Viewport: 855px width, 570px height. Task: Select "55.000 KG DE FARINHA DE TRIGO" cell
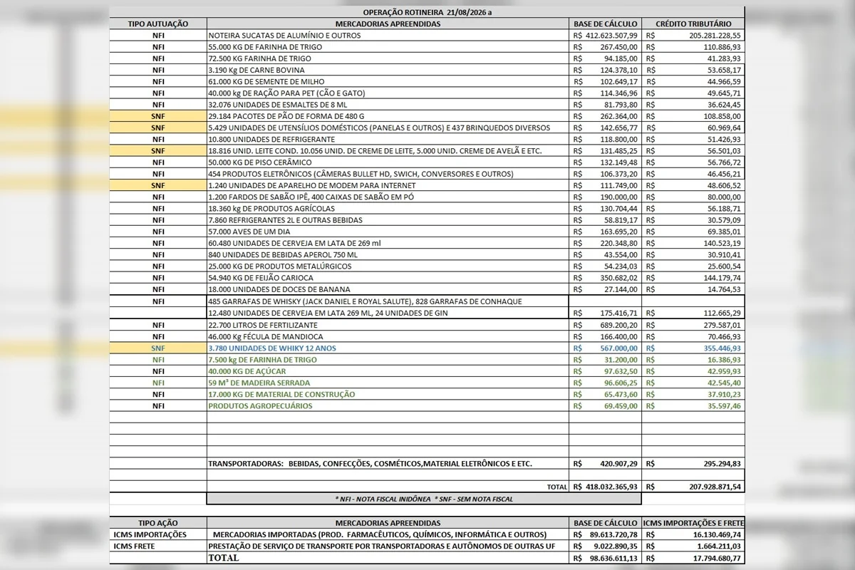(388, 47)
